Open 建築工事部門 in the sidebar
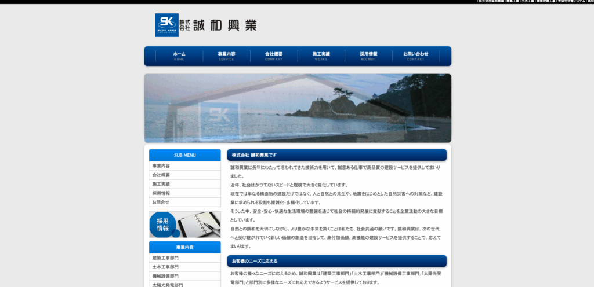Screen dimensions: 594x287 [185, 258]
